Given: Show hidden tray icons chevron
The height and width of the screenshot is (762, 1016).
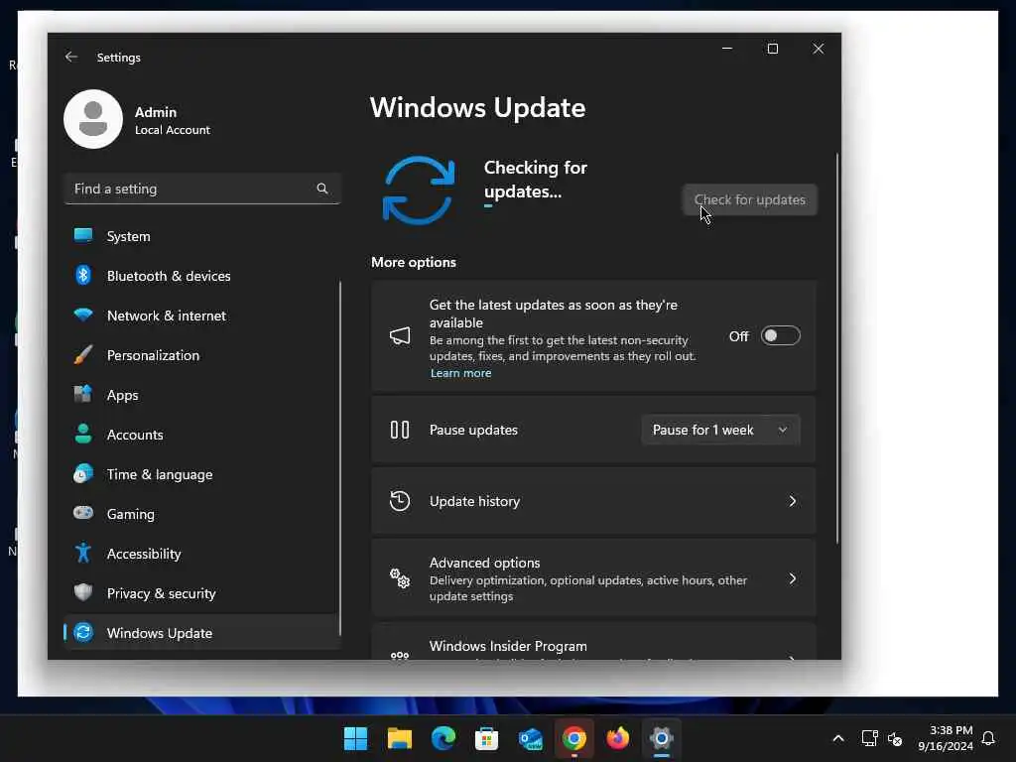Looking at the screenshot, I should [x=837, y=738].
